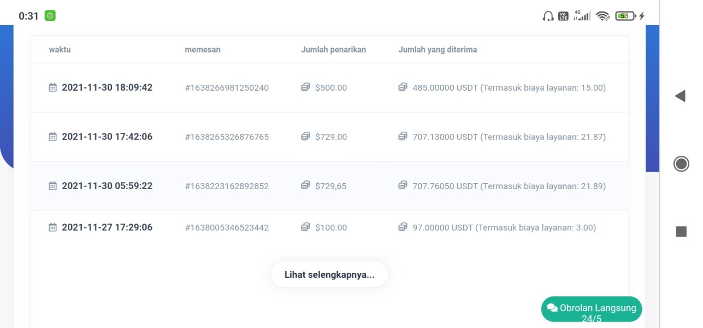Image resolution: width=703 pixels, height=328 pixels.
Task: Click the green app notification icon in status bar
Action: (50, 16)
